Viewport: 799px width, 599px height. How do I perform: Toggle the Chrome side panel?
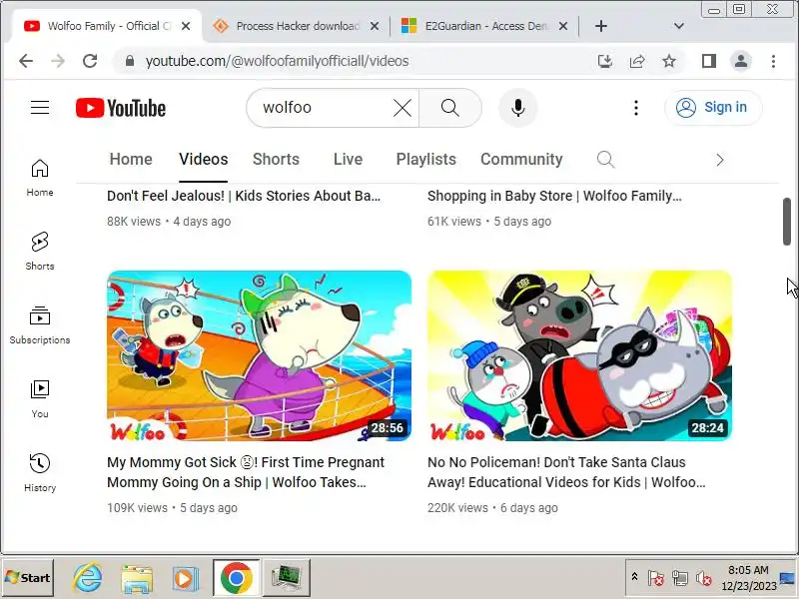pyautogui.click(x=709, y=61)
